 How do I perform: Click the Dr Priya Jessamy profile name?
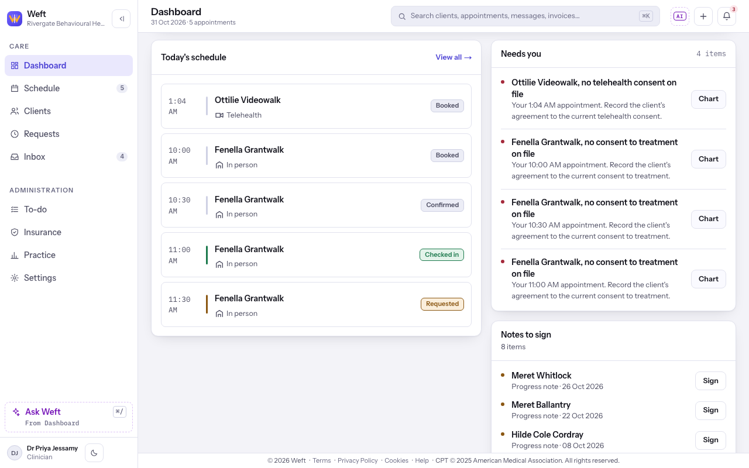point(52,448)
